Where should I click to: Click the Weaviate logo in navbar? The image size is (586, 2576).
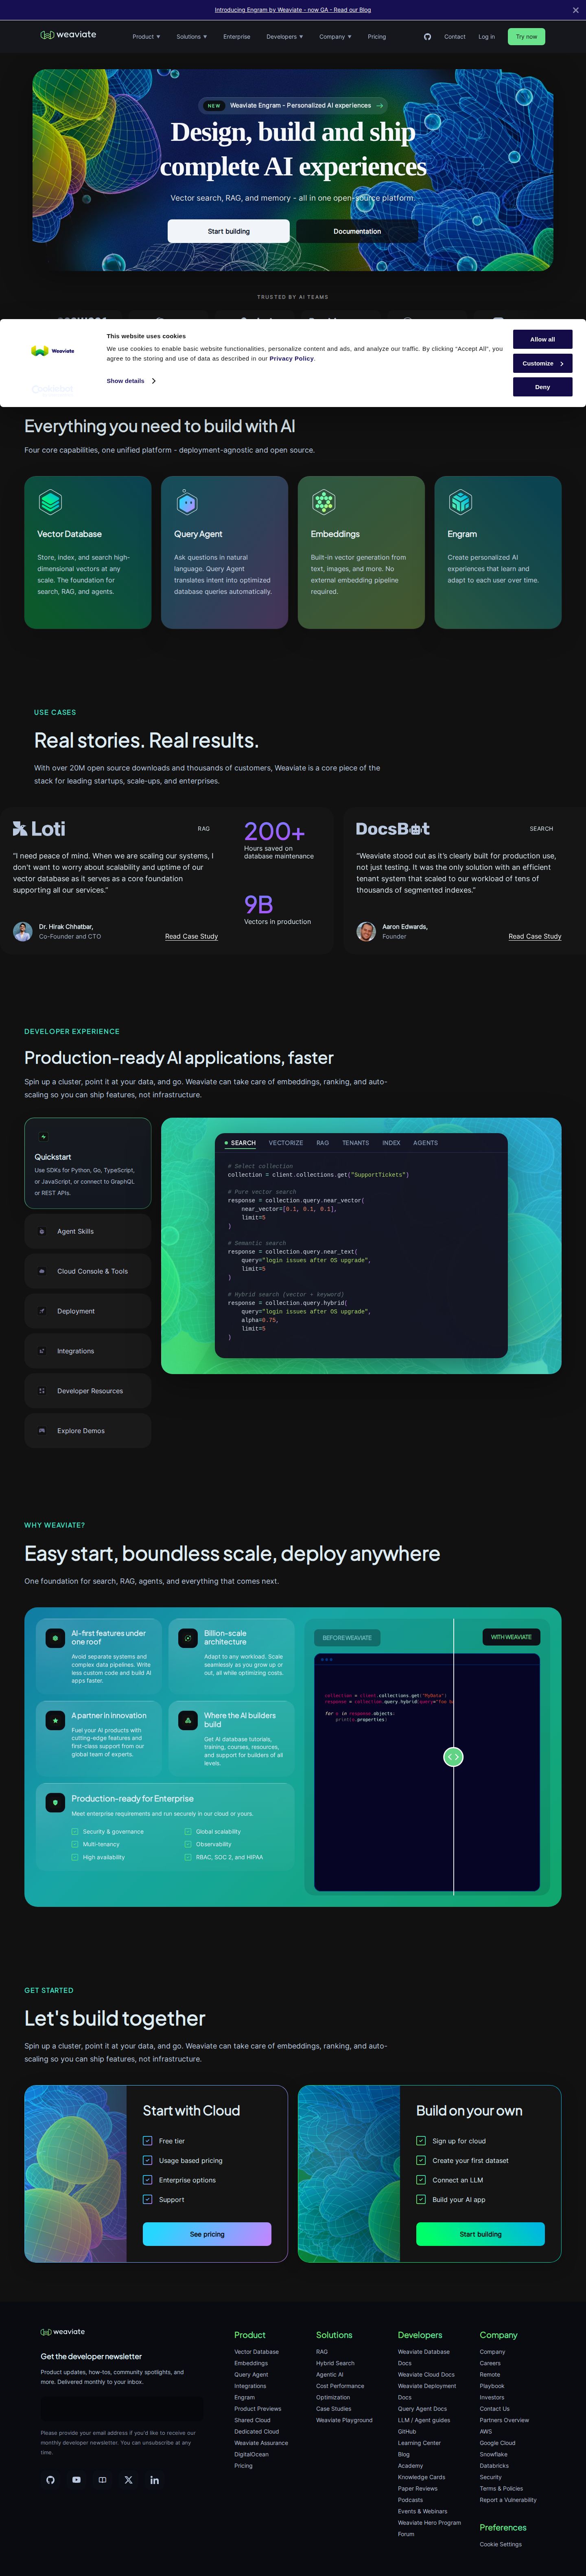pyautogui.click(x=68, y=35)
